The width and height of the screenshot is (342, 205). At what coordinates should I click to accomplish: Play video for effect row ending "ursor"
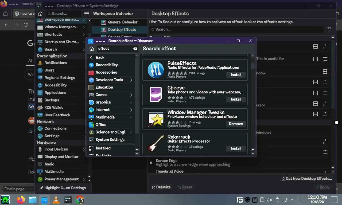(x=316, y=104)
